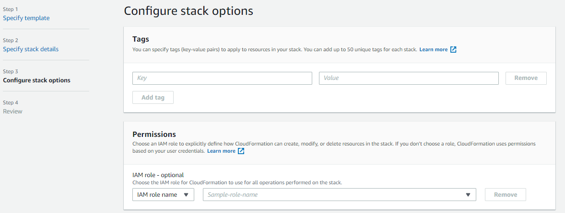This screenshot has width=565, height=213.
Task: Click the IAM role - optional label
Action: pos(158,175)
